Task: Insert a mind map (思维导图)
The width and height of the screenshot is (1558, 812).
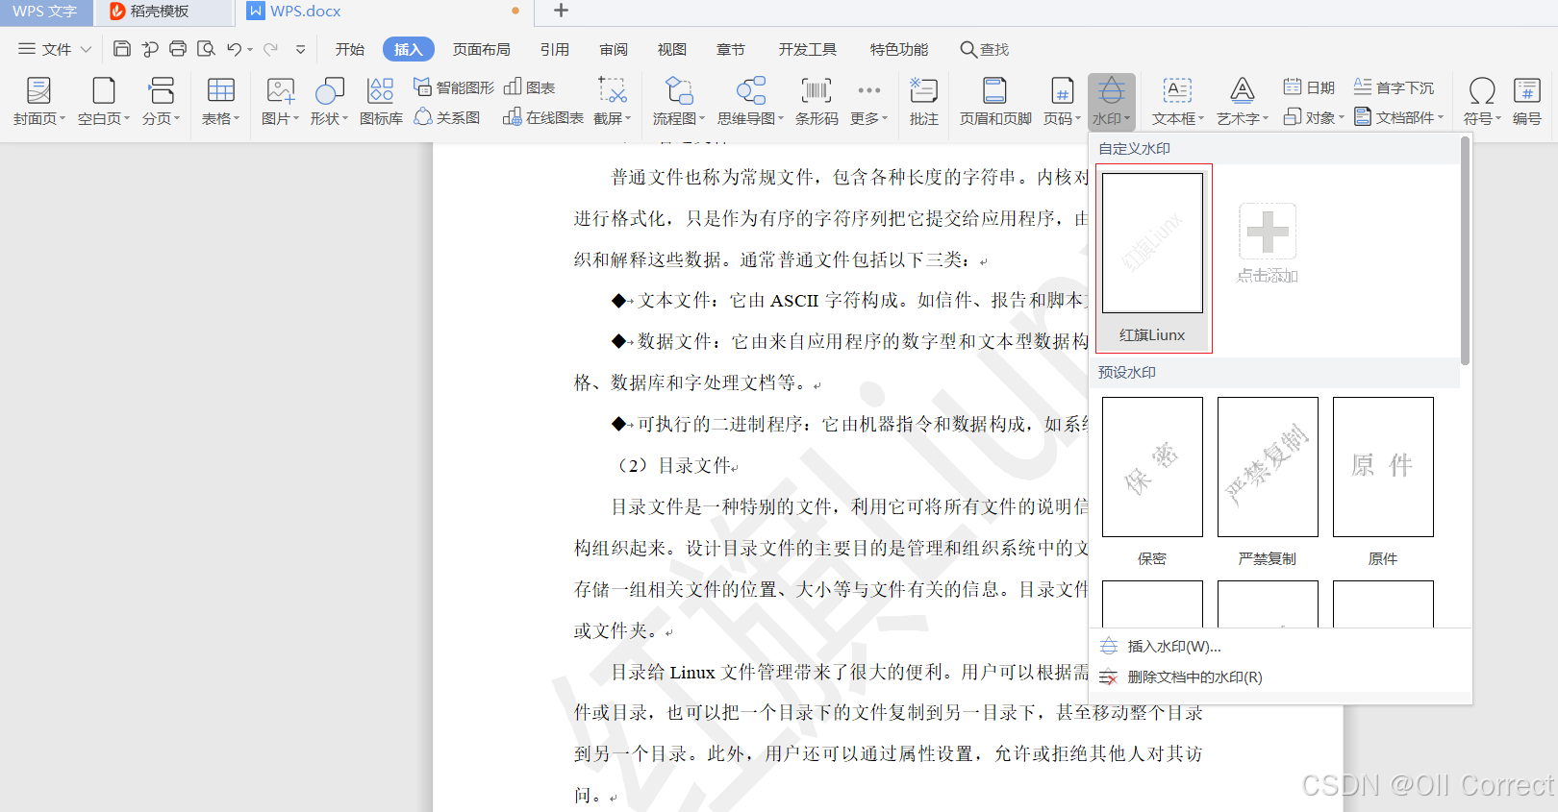Action: point(751,102)
